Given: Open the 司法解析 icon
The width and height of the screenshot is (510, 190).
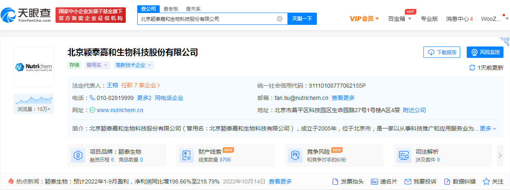Looking at the screenshot, I should (x=404, y=155).
